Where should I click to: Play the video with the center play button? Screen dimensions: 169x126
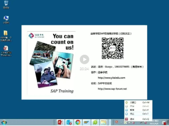point(84,59)
